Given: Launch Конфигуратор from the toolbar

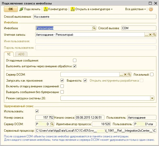Looking at the screenshot, I should (55, 9).
